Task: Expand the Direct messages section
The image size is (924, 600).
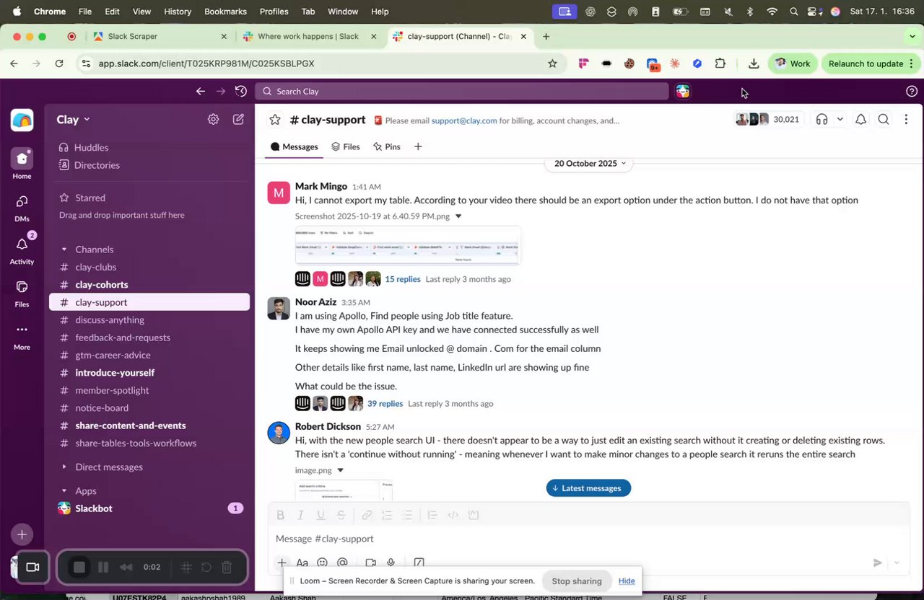Action: tap(64, 467)
